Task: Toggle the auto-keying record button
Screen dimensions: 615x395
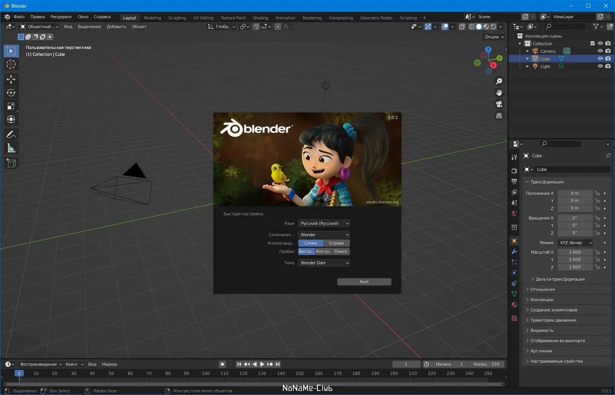Action: [x=222, y=364]
